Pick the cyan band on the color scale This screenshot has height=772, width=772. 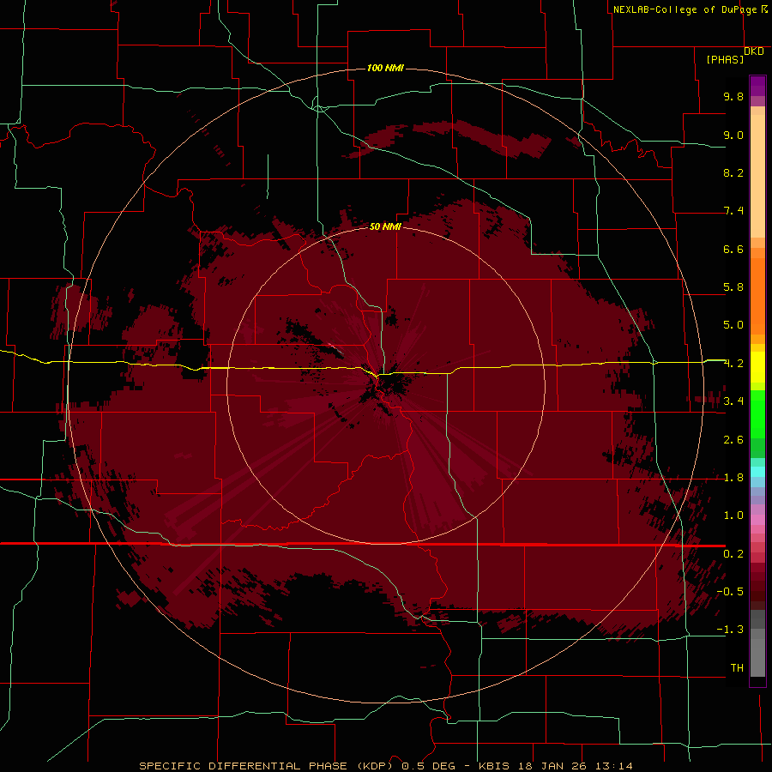[757, 472]
